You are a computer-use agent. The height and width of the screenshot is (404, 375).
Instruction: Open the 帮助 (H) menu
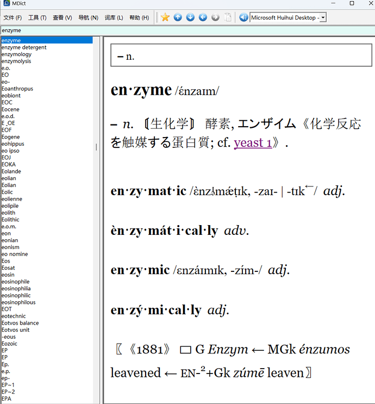[x=139, y=17]
